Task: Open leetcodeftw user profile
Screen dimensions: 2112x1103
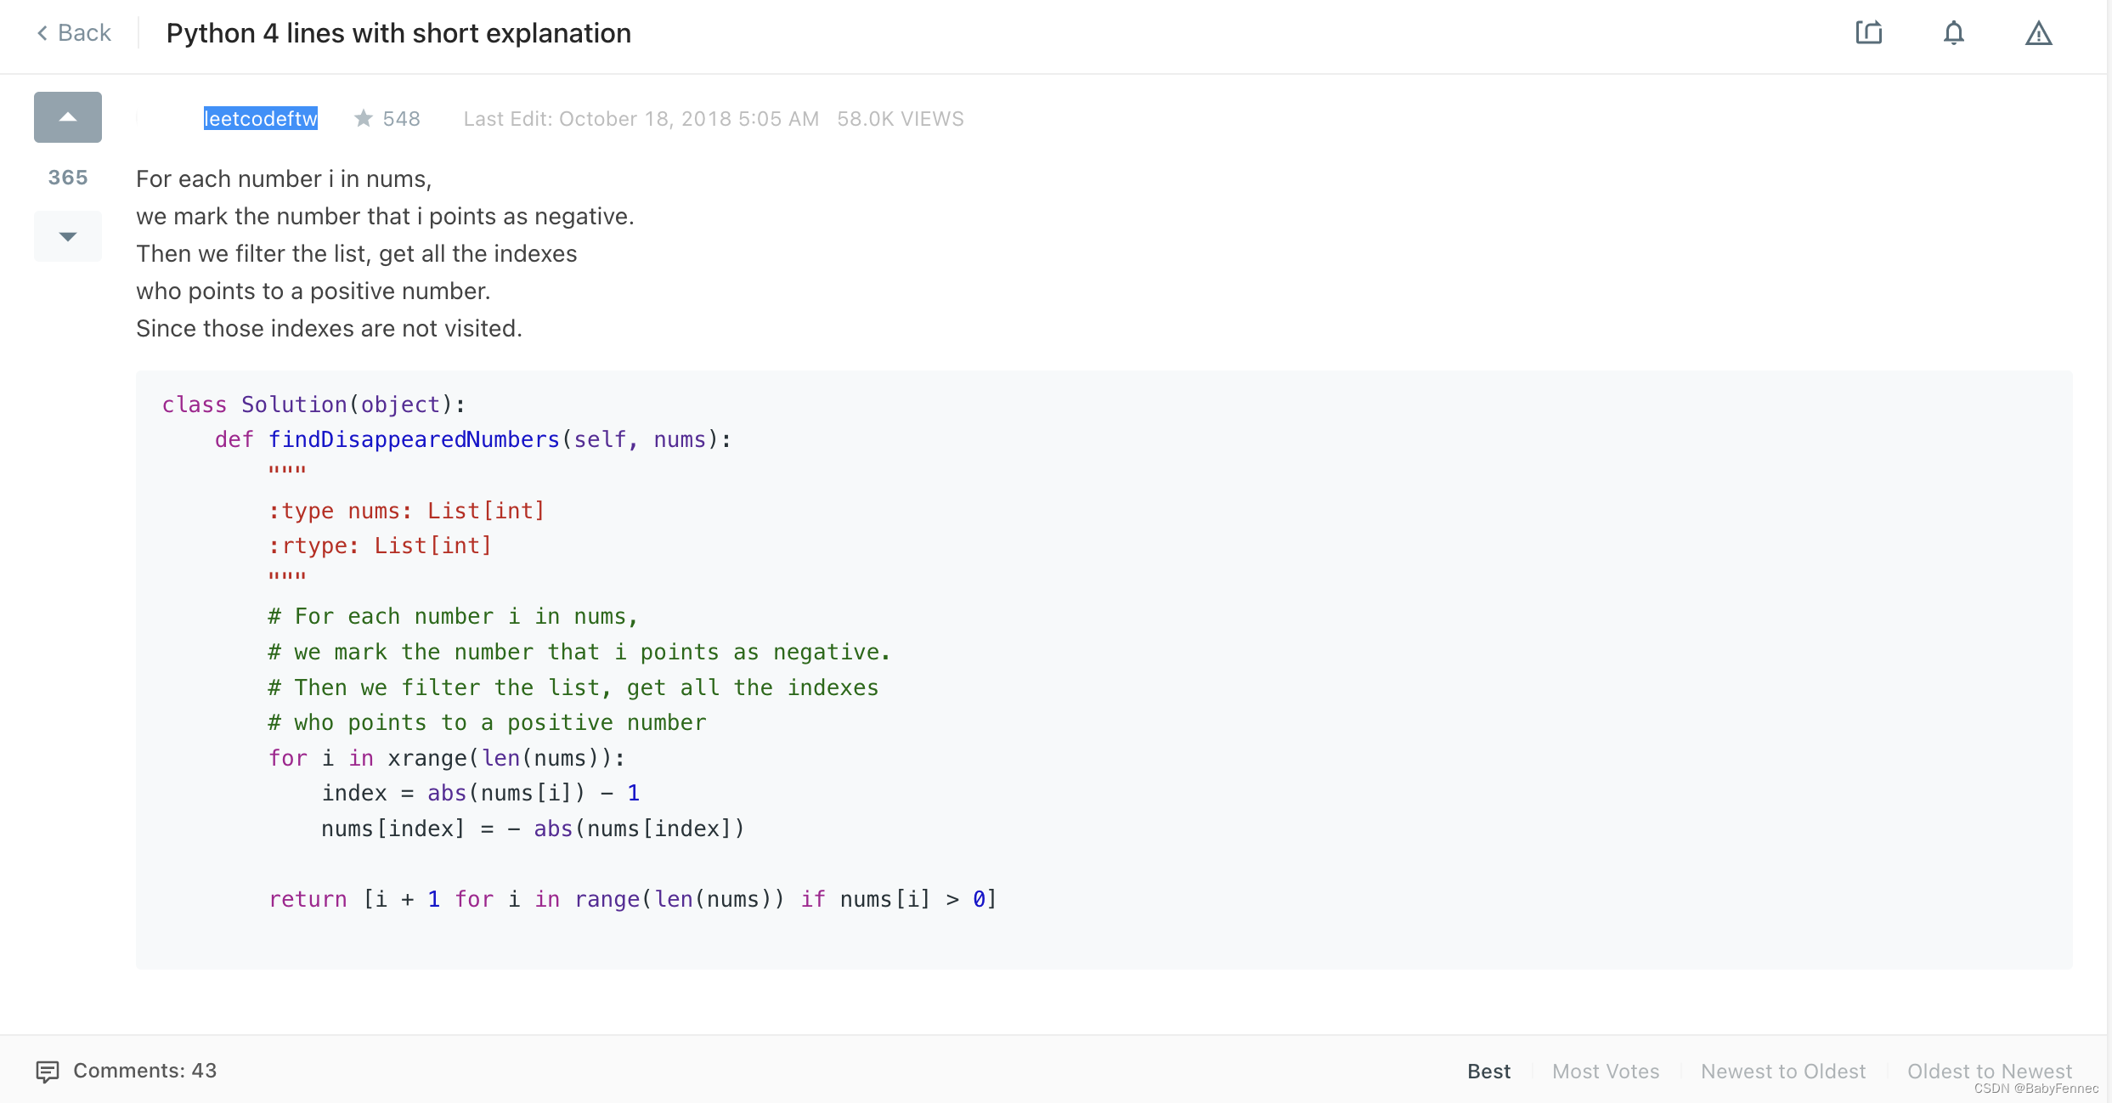Action: tap(260, 118)
